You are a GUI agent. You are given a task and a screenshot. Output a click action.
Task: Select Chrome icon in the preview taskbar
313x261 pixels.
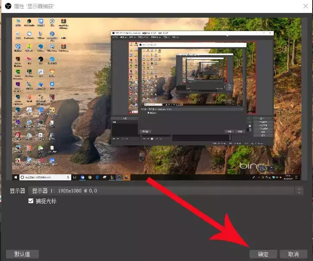click(x=90, y=177)
